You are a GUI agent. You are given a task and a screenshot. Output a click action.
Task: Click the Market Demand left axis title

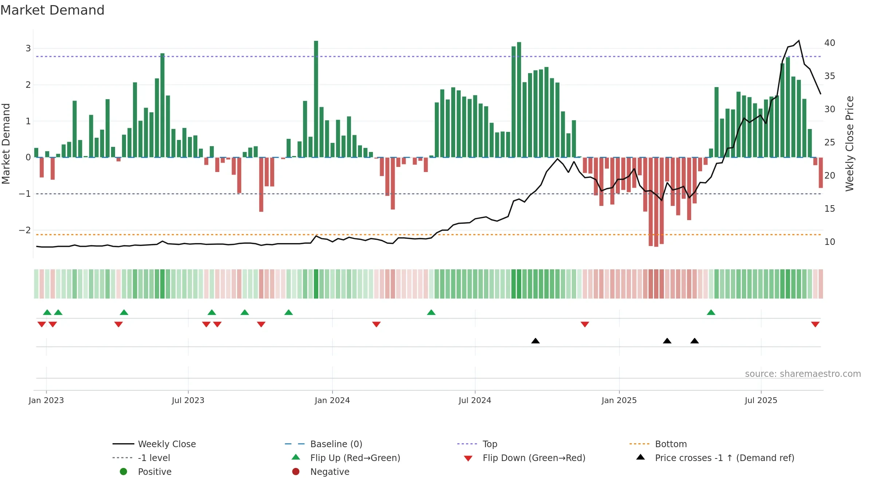coord(6,144)
